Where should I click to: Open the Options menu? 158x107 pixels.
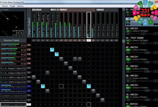(20, 6)
